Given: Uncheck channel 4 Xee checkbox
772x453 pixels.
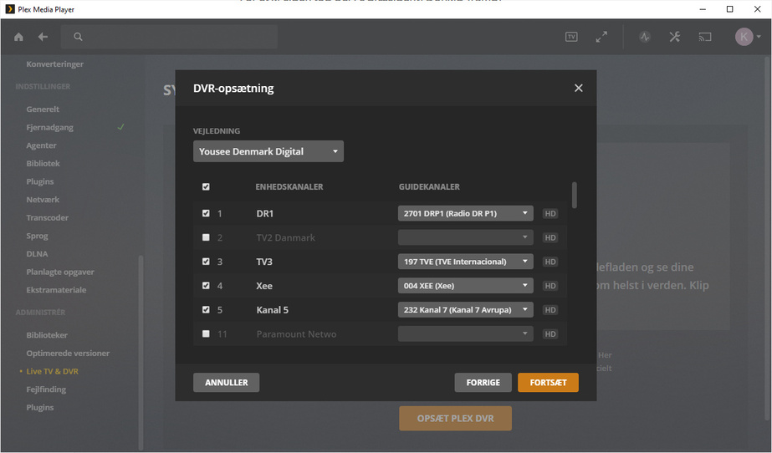Looking at the screenshot, I should tap(206, 286).
